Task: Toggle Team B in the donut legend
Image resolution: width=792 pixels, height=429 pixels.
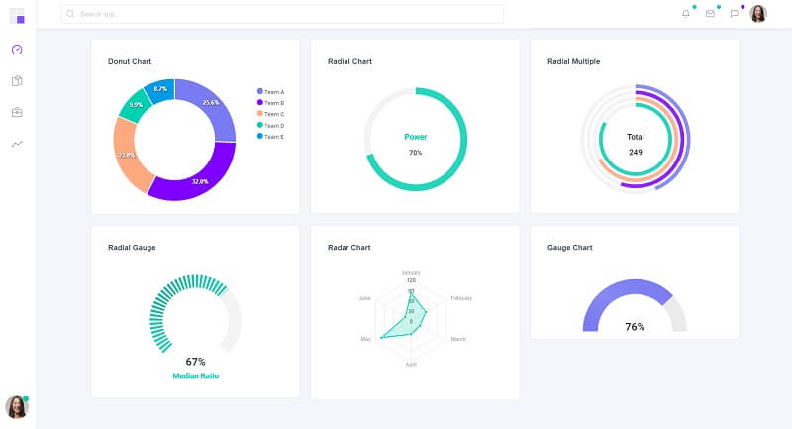Action: (270, 103)
